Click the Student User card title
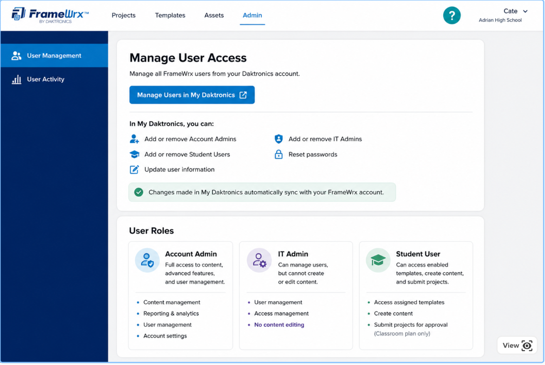 [418, 254]
